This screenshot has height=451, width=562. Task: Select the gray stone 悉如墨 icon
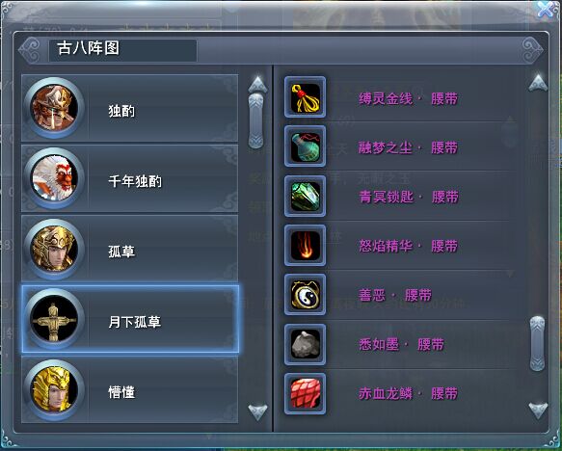tap(305, 344)
